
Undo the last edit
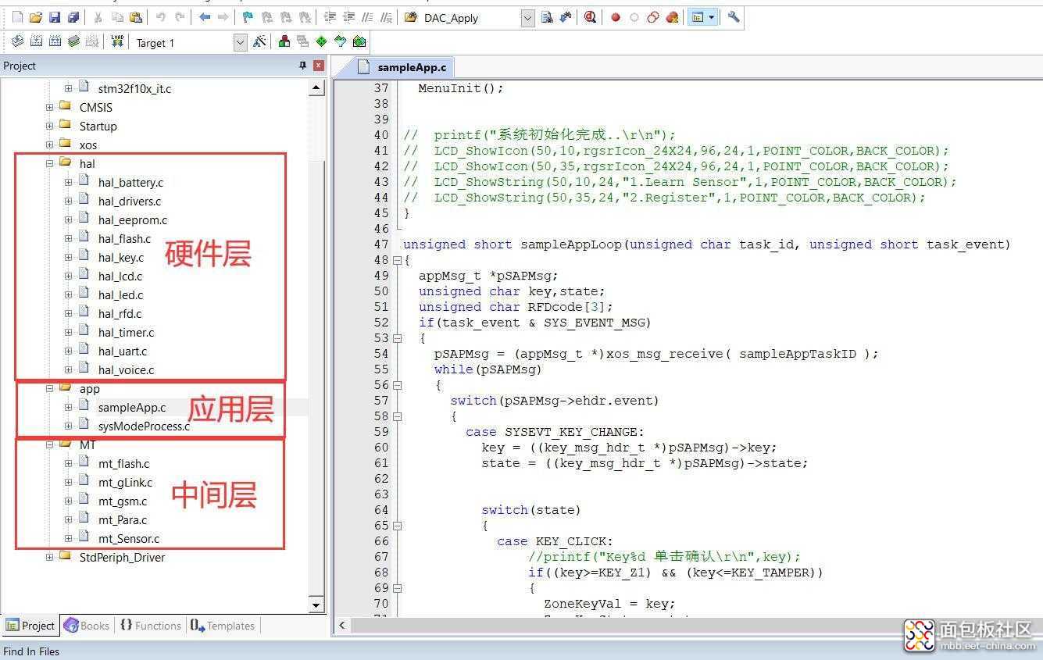[x=161, y=17]
